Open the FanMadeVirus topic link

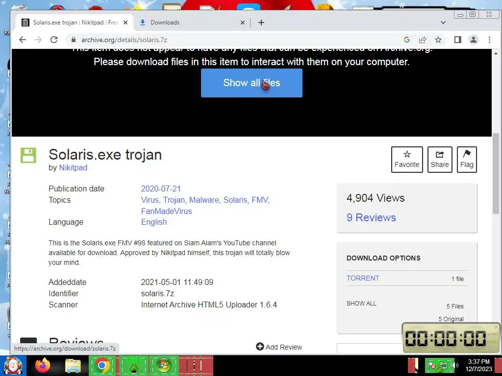coord(166,211)
